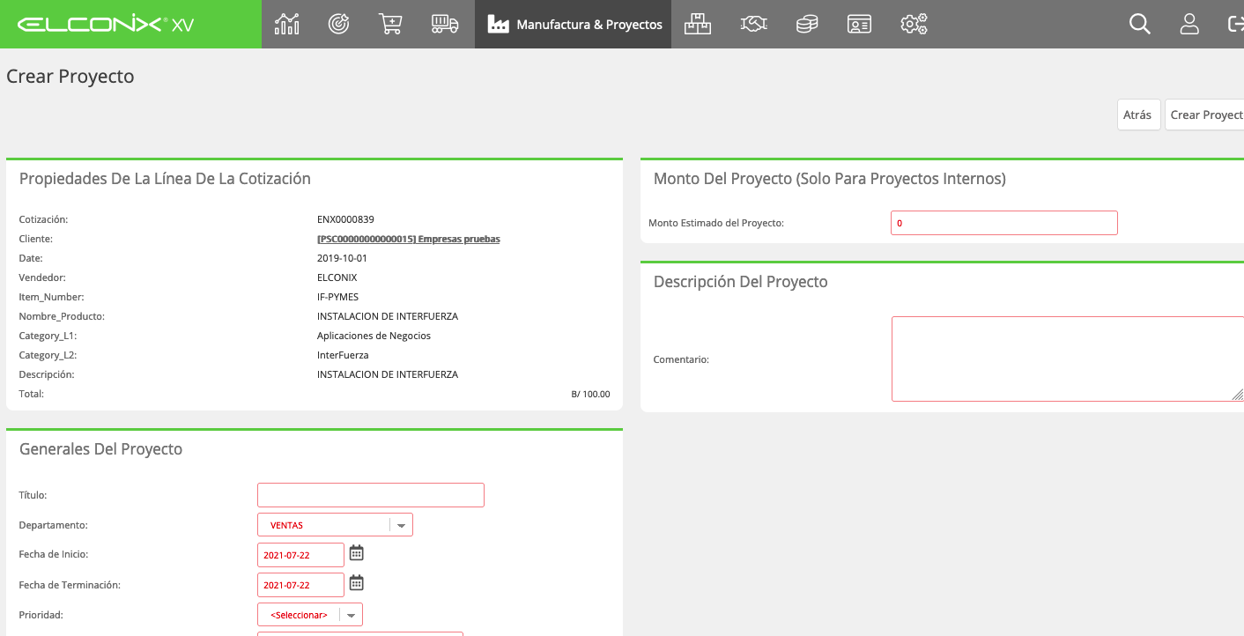Click the logout arrow icon
The height and width of the screenshot is (636, 1244).
pyautogui.click(x=1235, y=24)
